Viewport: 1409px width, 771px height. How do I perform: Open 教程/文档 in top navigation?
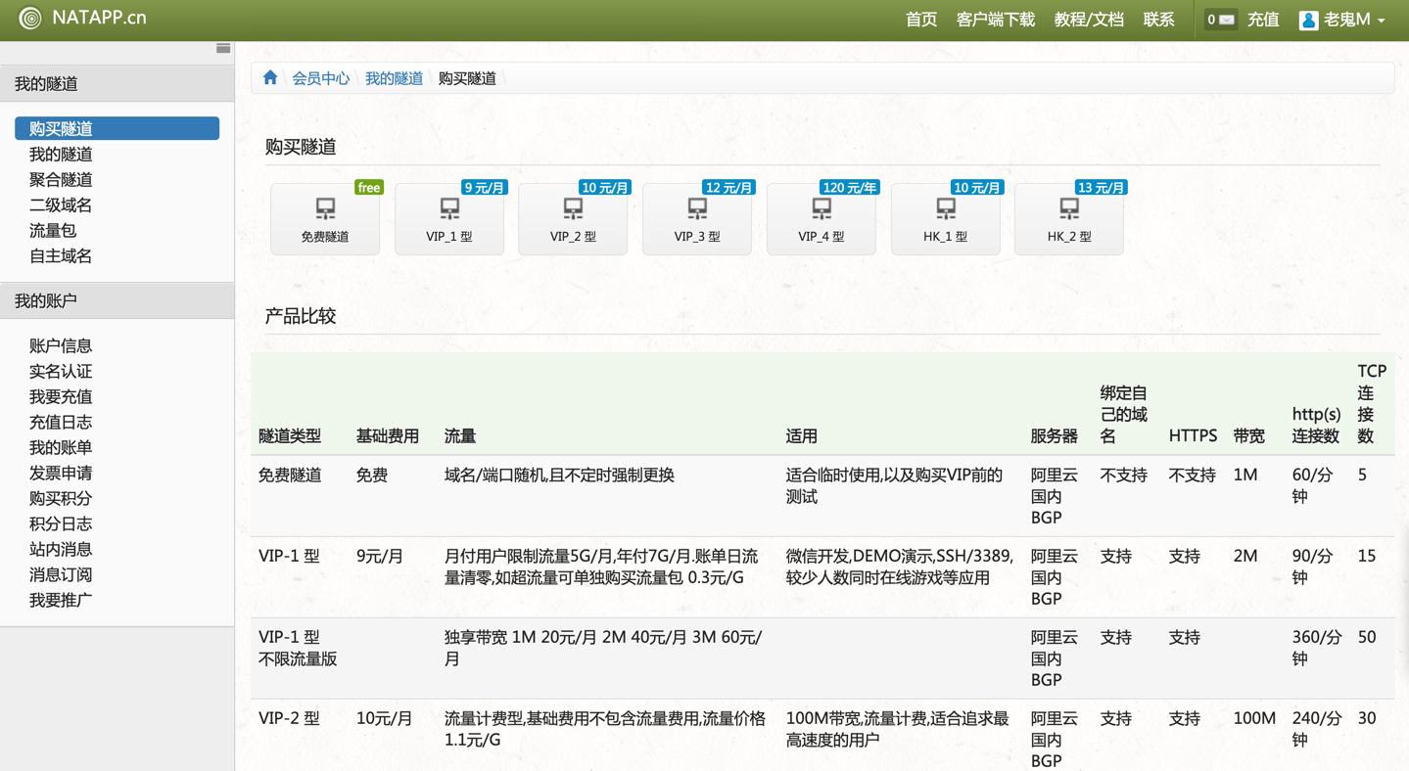click(1088, 20)
